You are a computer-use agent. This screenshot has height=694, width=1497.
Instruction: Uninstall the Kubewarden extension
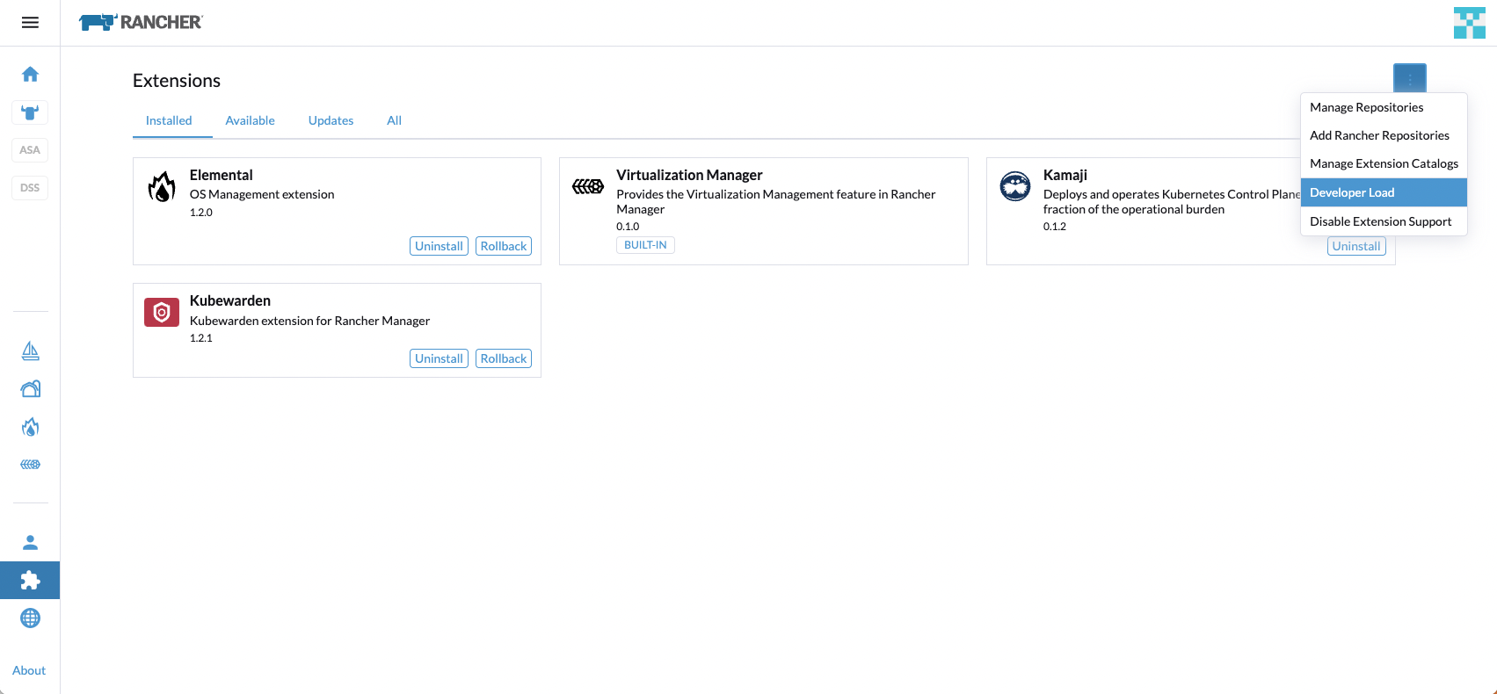pos(439,358)
